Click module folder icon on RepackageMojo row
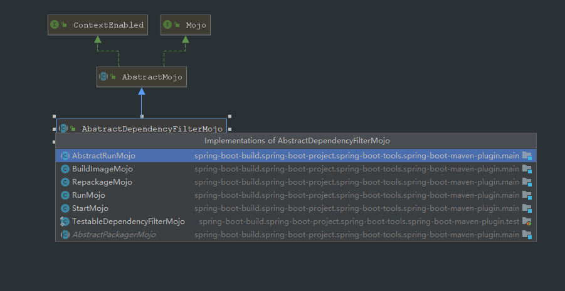This screenshot has width=565, height=291. [527, 182]
